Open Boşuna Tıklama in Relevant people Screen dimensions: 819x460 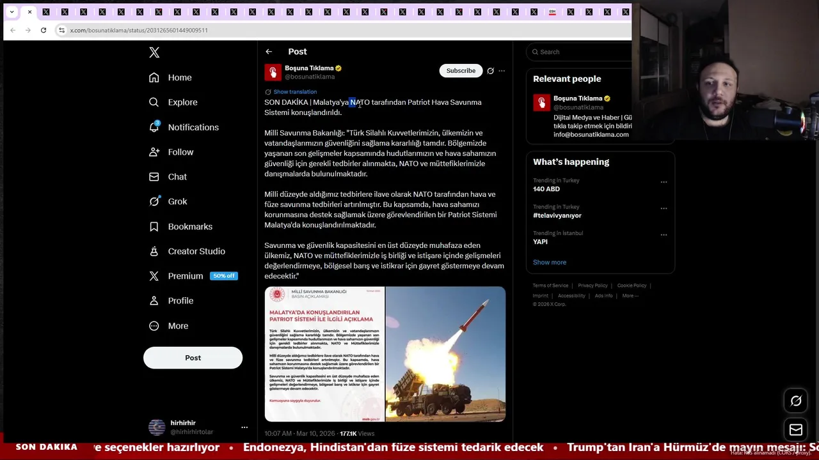coord(578,98)
